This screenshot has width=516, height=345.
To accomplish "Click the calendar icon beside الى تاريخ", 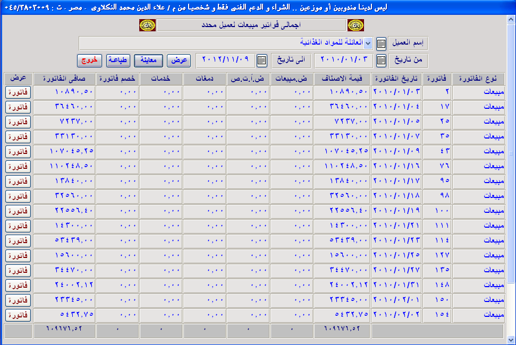I will [261, 61].
